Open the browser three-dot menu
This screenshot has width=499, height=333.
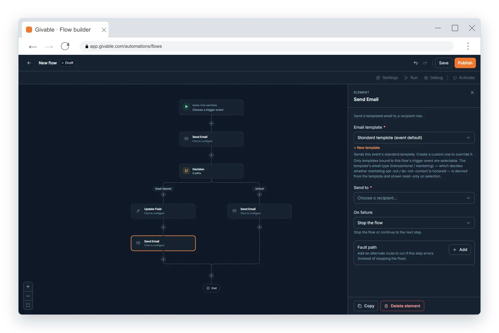point(468,46)
